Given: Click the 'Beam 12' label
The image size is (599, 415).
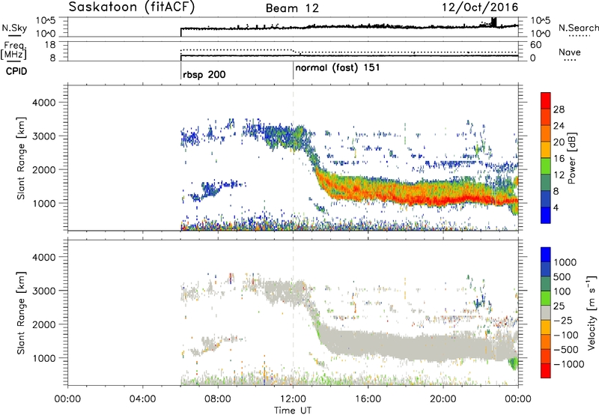Looking at the screenshot, I should (x=292, y=8).
